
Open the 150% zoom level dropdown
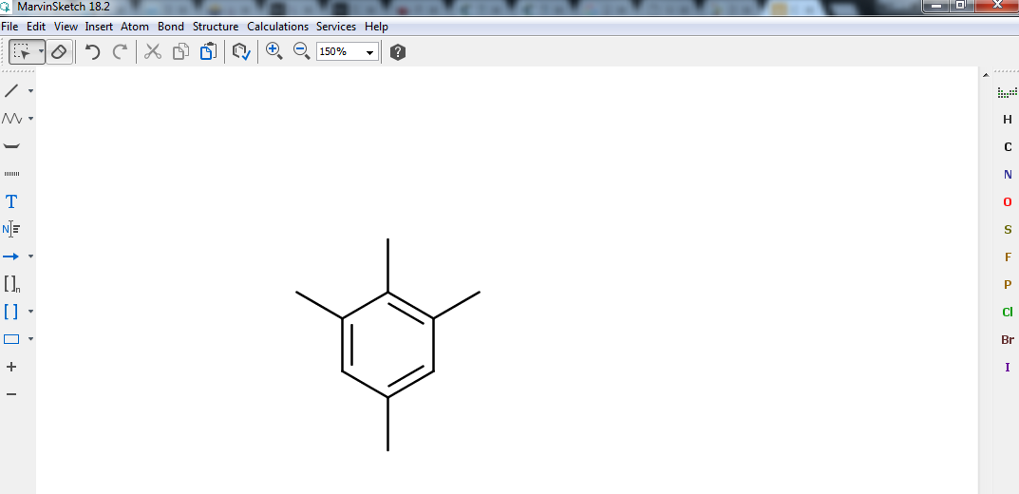[370, 52]
